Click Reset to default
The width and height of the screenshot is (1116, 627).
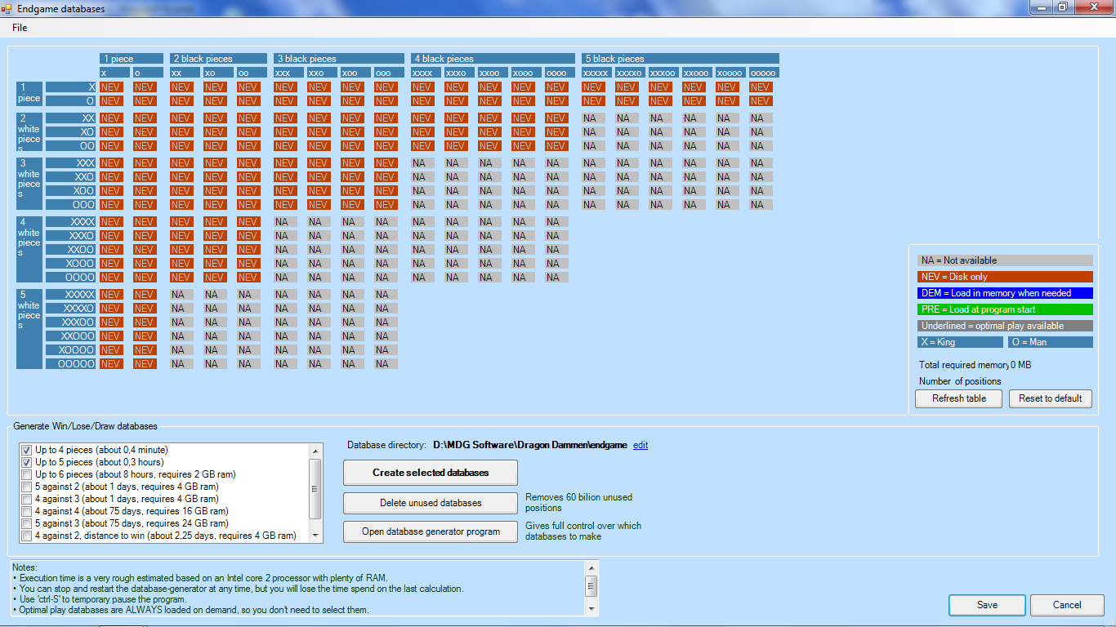(1050, 398)
